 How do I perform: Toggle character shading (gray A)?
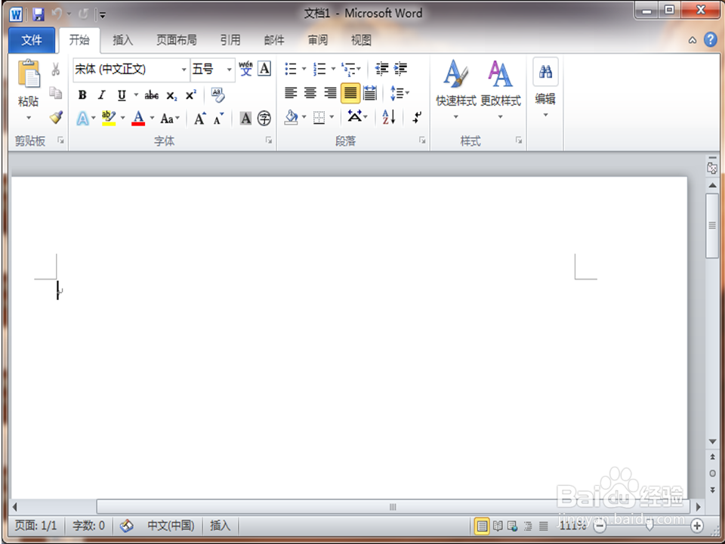(x=245, y=119)
